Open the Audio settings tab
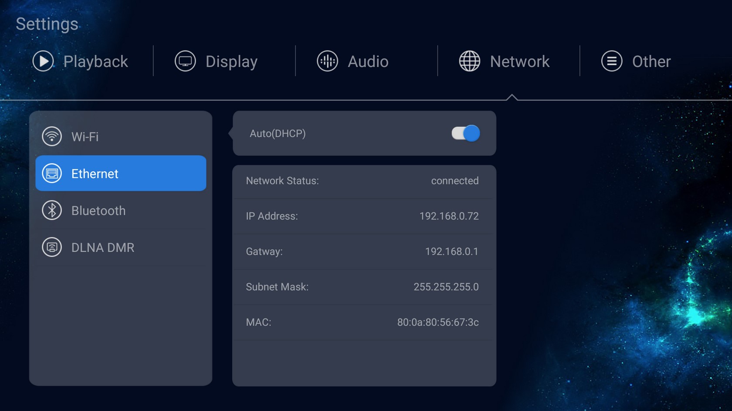 pos(353,61)
